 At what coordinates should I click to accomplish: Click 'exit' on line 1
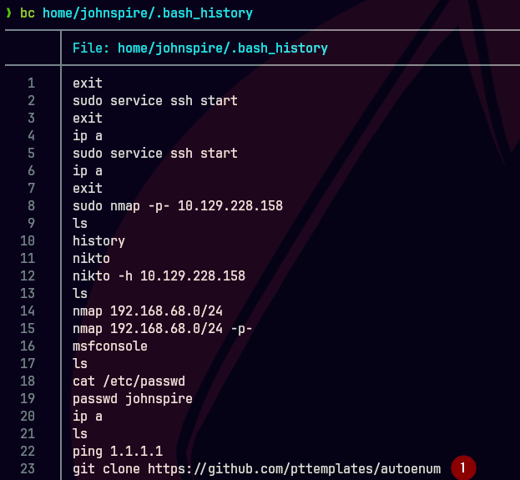(x=88, y=83)
